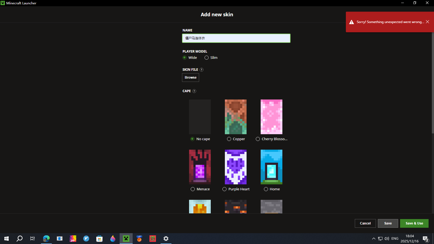Viewport: 434px width, 244px height.
Task: Click into the skin Name text field
Action: tap(236, 38)
